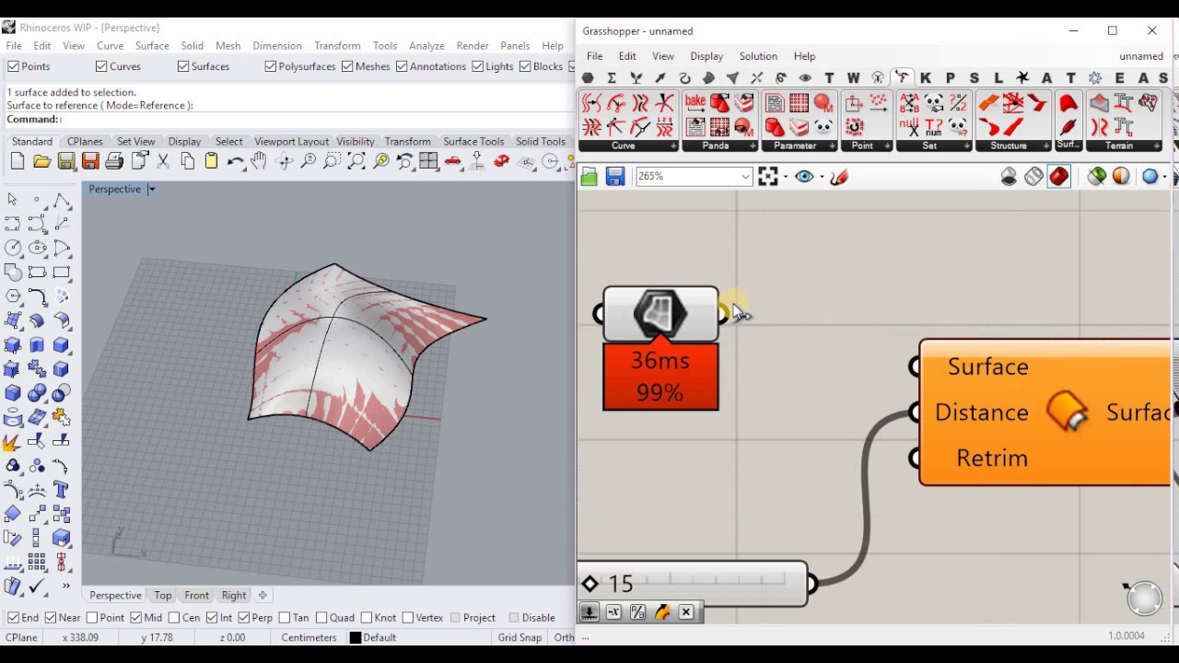Click the checkmark icon in left toolbar
This screenshot has width=1179, height=663.
pyautogui.click(x=37, y=586)
